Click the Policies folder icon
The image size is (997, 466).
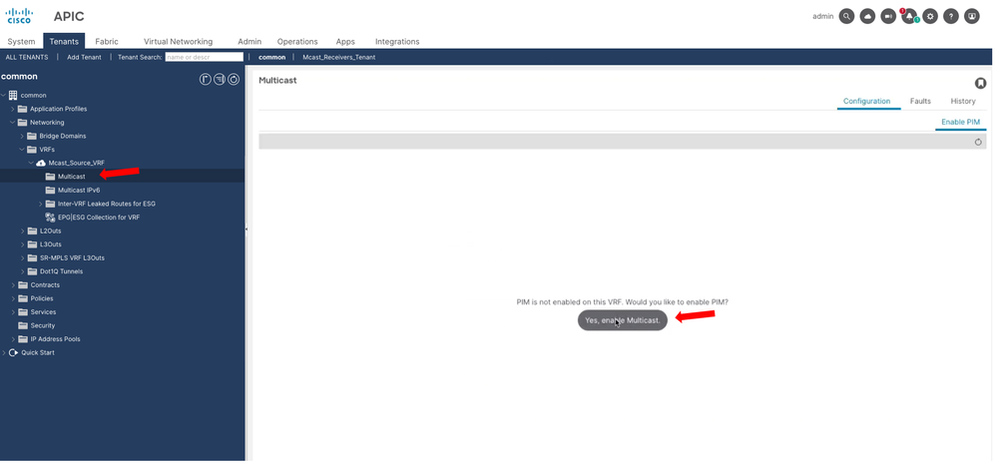click(23, 298)
